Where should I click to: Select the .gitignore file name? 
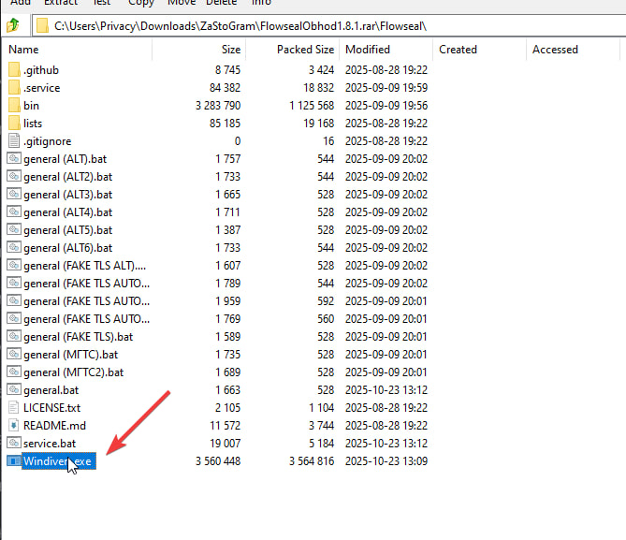point(47,141)
